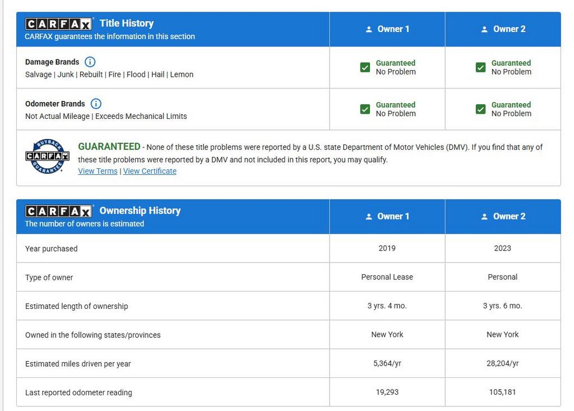
Task: Click year purchased value 2019
Action: point(387,248)
